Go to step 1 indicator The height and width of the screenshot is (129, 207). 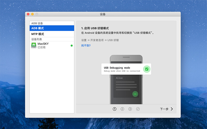114,109
